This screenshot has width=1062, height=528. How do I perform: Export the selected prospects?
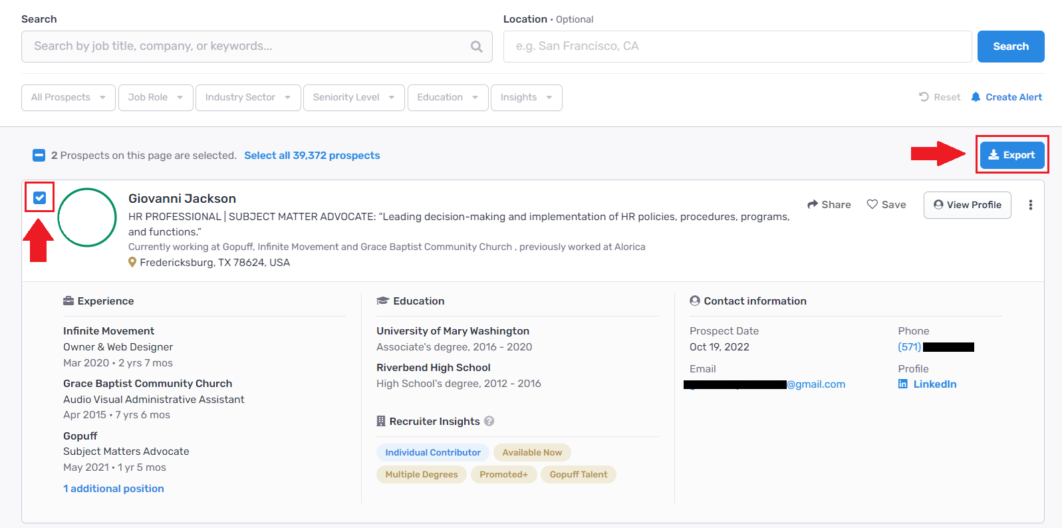point(1012,155)
